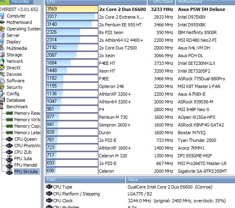Click the Memory Latency RAM icon
This screenshot has width=235, height=208.
point(9,133)
